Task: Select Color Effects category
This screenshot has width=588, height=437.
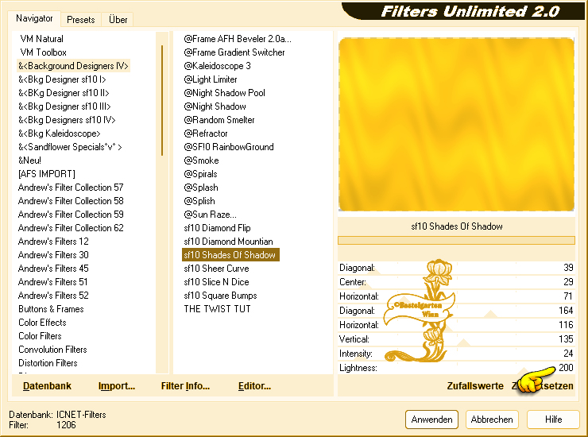Action: tap(42, 323)
